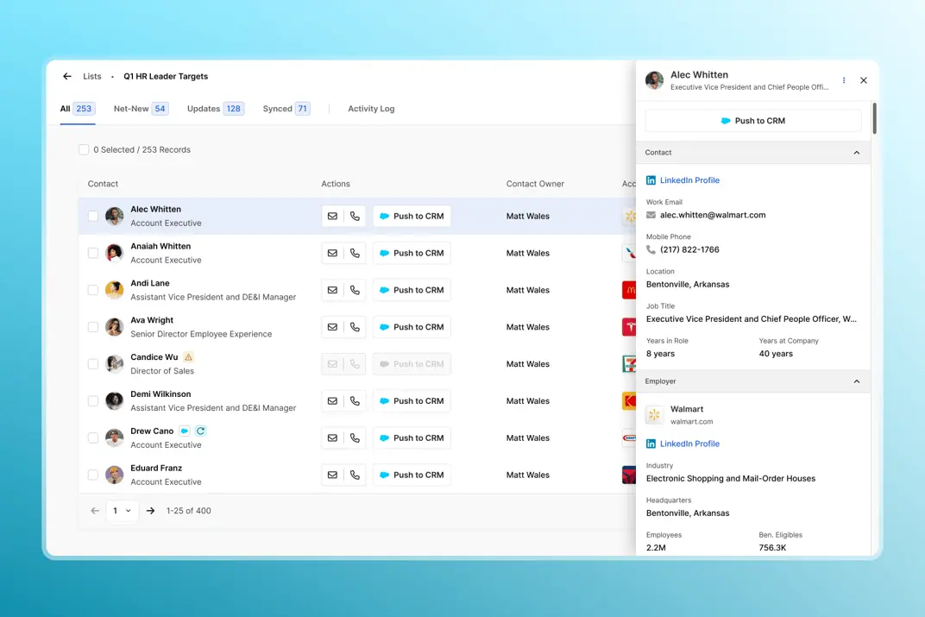Click Walmart account logo in Alec Whitten row
Image resolution: width=925 pixels, height=617 pixels.
(x=629, y=216)
